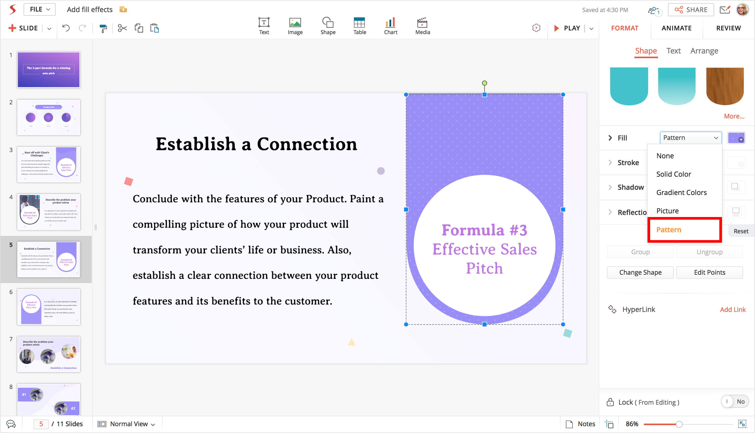Open the Fill type dropdown
This screenshot has height=433, width=755.
click(690, 138)
